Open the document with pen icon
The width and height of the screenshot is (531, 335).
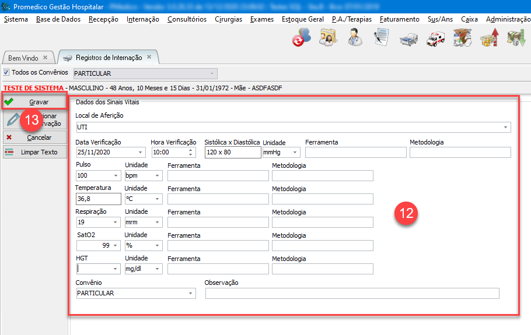(382, 38)
